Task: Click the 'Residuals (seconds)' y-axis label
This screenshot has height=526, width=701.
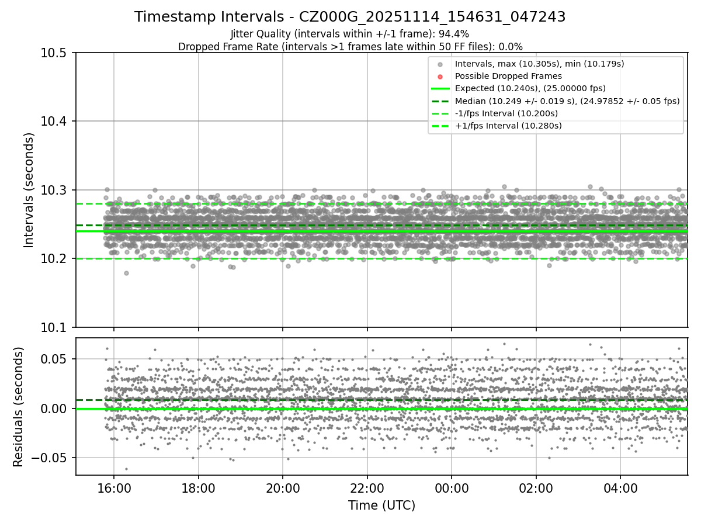Action: (18, 407)
